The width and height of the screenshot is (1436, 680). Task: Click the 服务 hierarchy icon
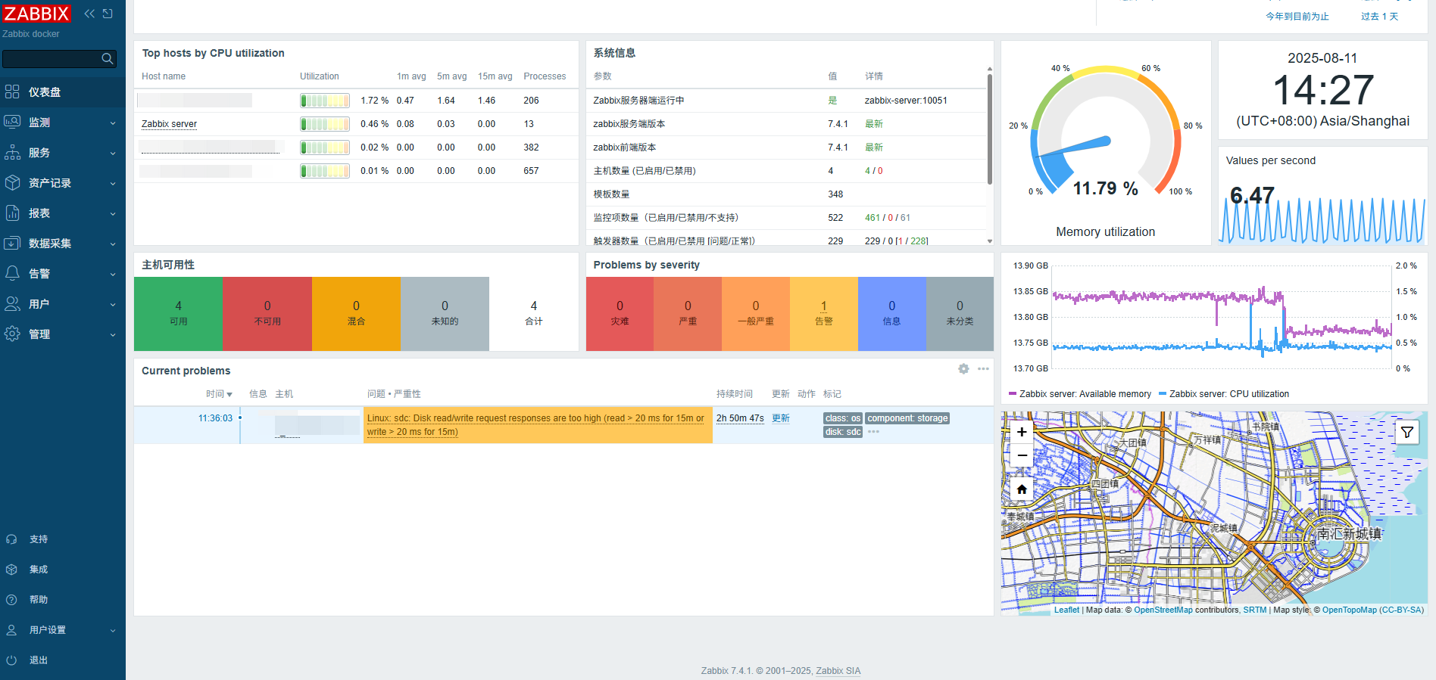point(12,152)
